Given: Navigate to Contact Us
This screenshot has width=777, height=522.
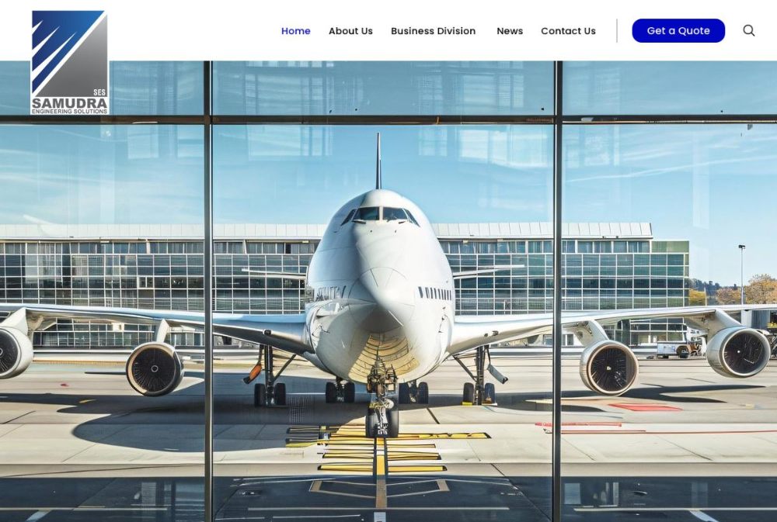Looking at the screenshot, I should click(568, 31).
